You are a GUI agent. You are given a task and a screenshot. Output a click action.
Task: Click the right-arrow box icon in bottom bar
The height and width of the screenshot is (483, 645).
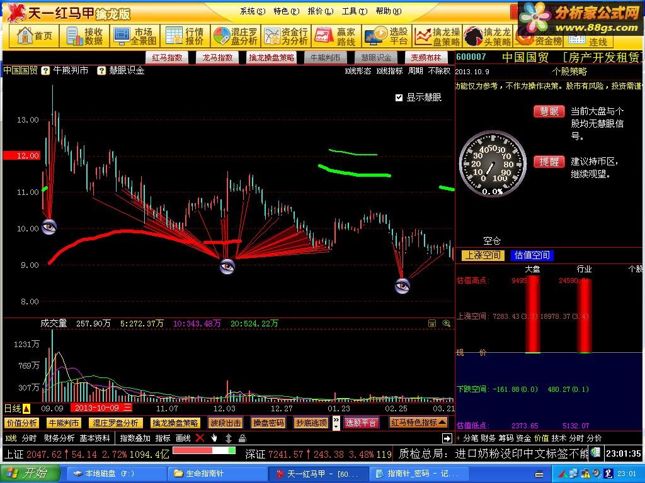point(447,438)
